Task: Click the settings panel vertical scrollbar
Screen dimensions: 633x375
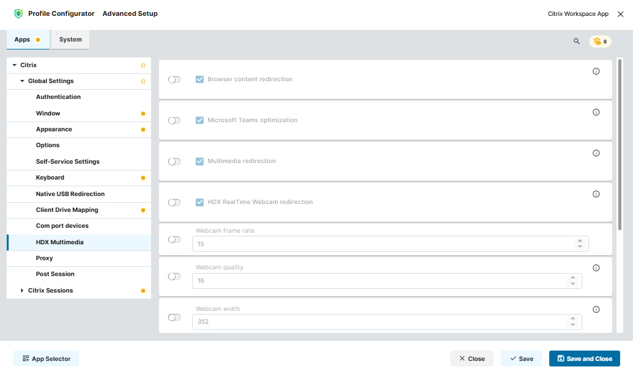Action: pos(620,145)
